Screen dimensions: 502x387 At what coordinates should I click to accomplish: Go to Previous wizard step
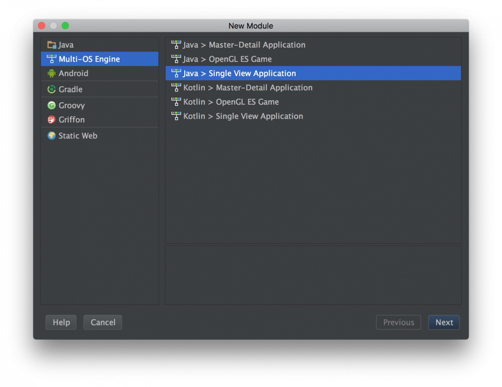(399, 322)
